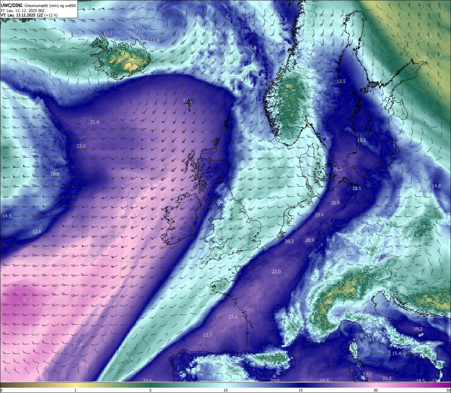Click the 15.5 value label
Viewport: 451px width, 393px height.
pos(341,81)
